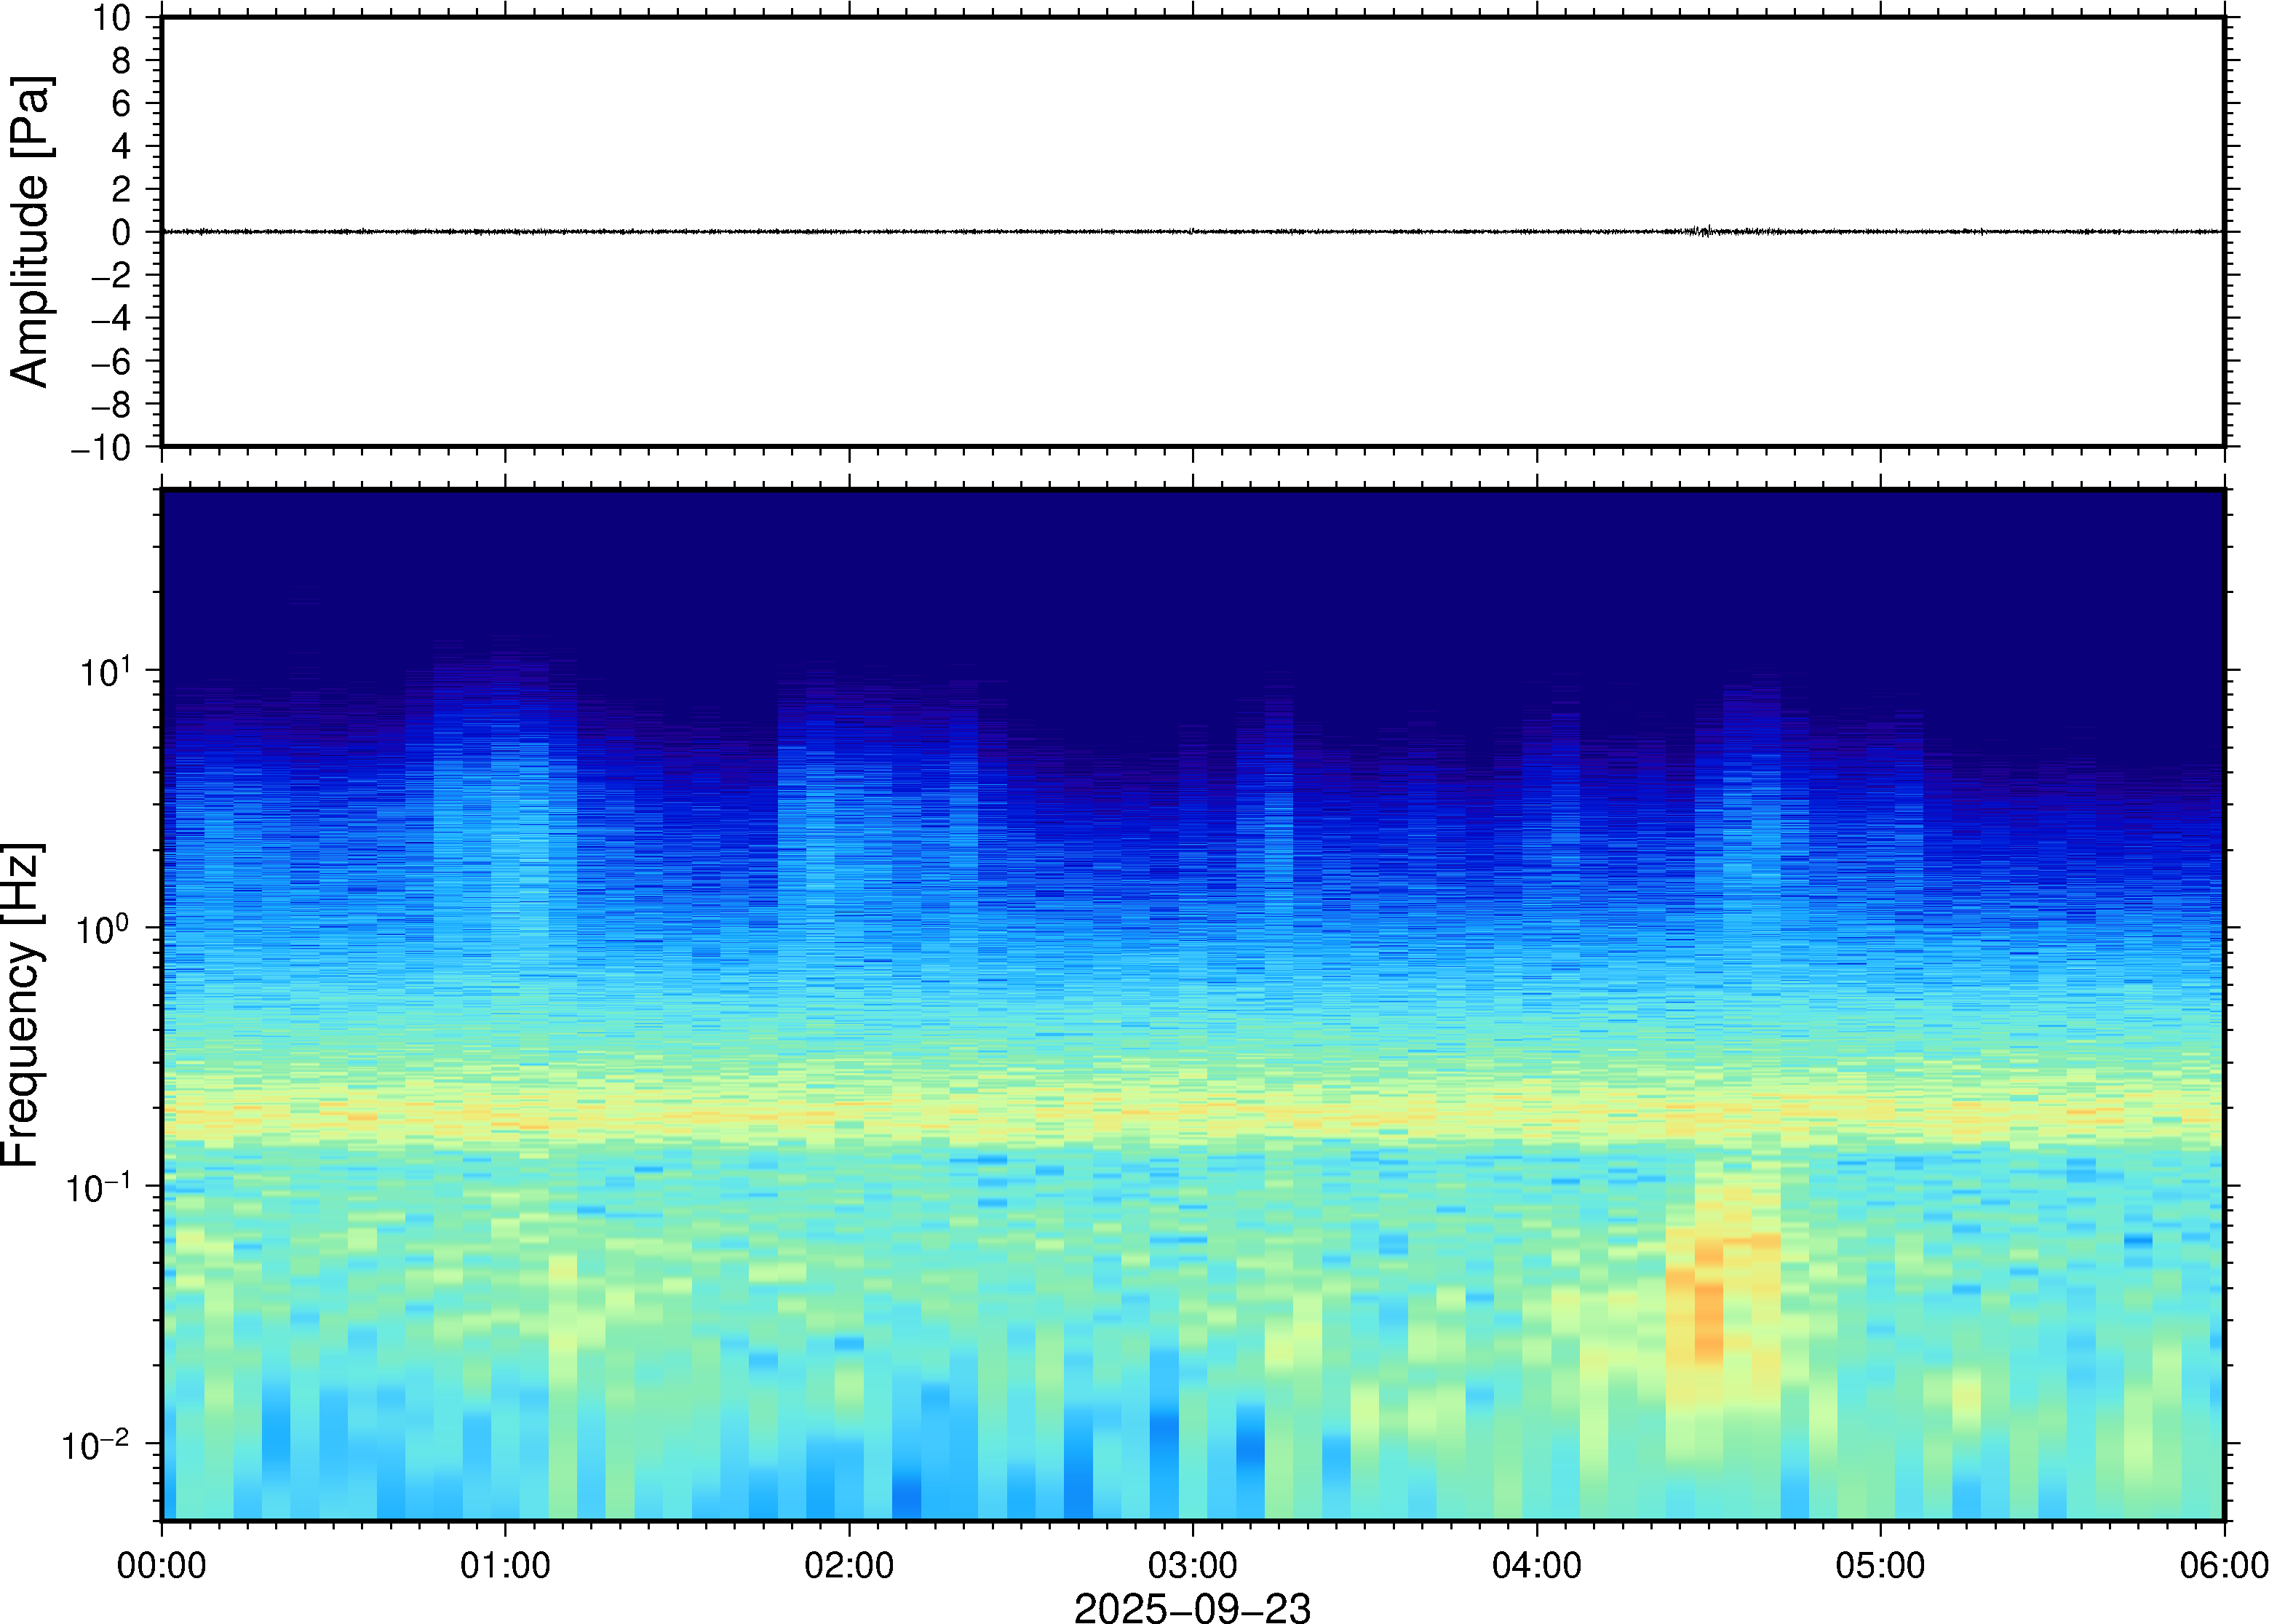The height and width of the screenshot is (1624, 2269).
Task: Click the 03:00 time tick label
Action: [1192, 1565]
